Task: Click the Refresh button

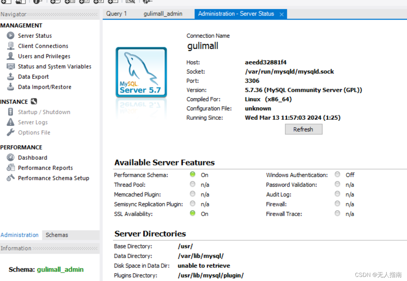Action: (x=303, y=129)
